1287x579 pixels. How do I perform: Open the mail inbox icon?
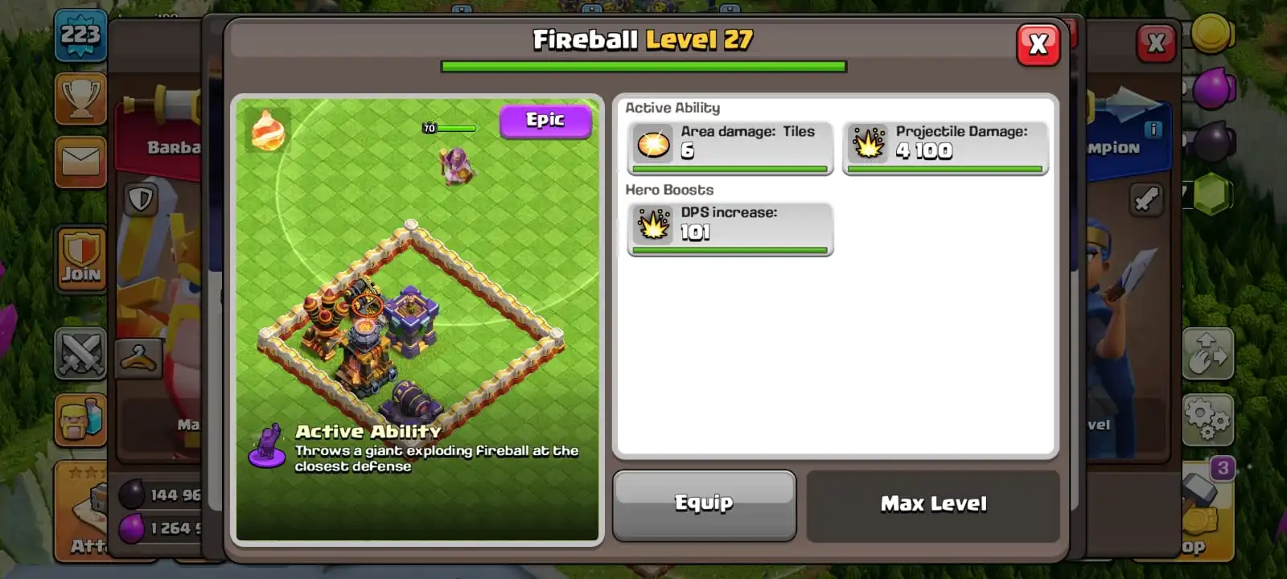point(80,162)
